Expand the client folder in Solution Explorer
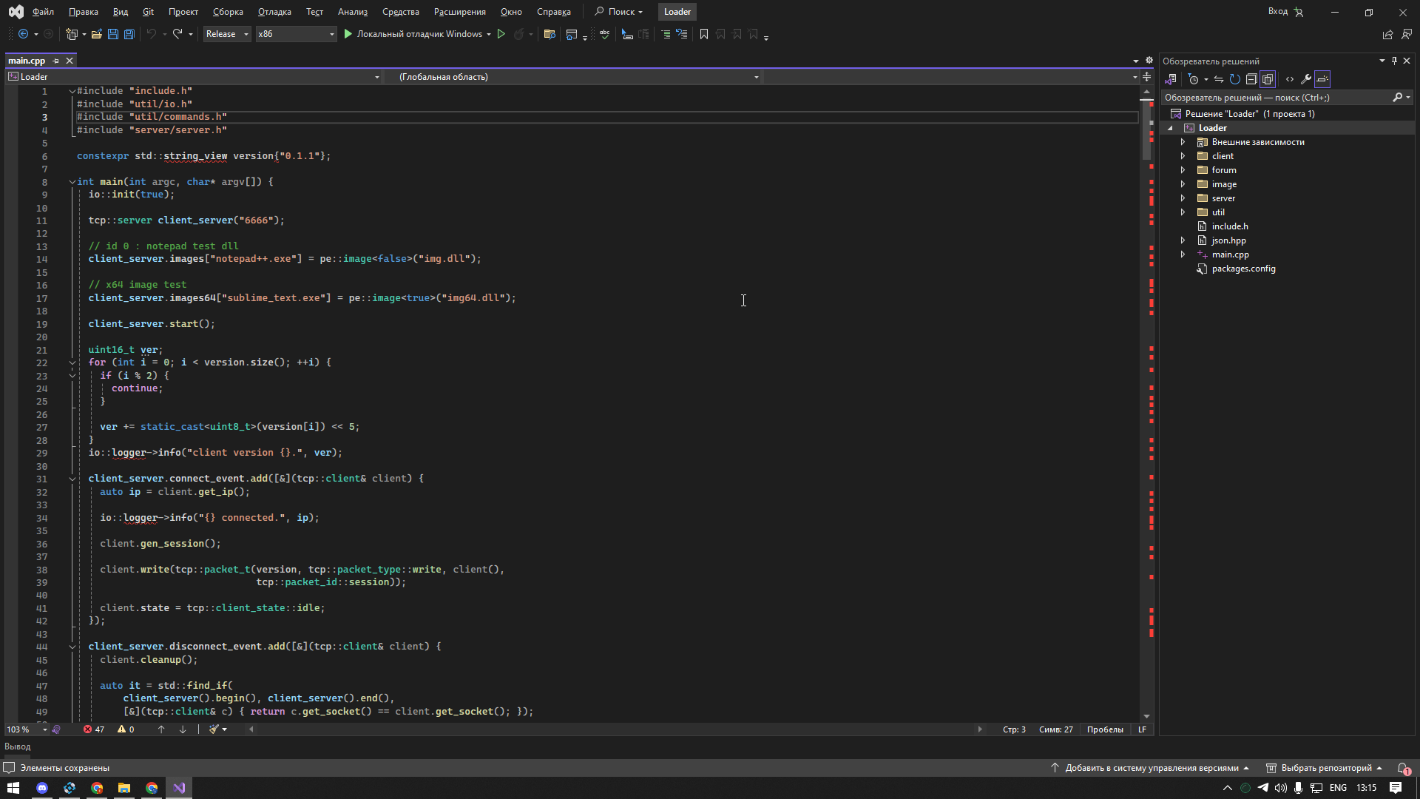Screen dimensions: 1420x799 pyautogui.click(x=1183, y=156)
